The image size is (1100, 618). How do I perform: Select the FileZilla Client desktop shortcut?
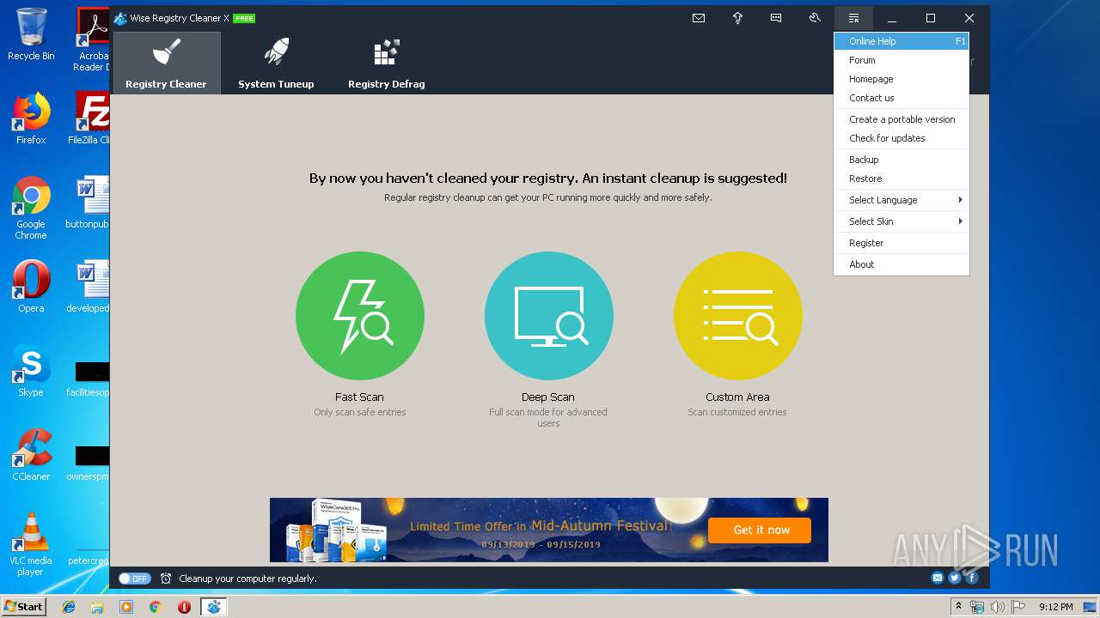(x=91, y=118)
